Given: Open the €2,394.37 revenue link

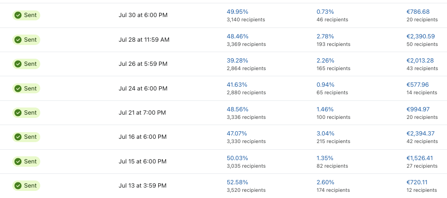Looking at the screenshot, I should pyautogui.click(x=420, y=133).
